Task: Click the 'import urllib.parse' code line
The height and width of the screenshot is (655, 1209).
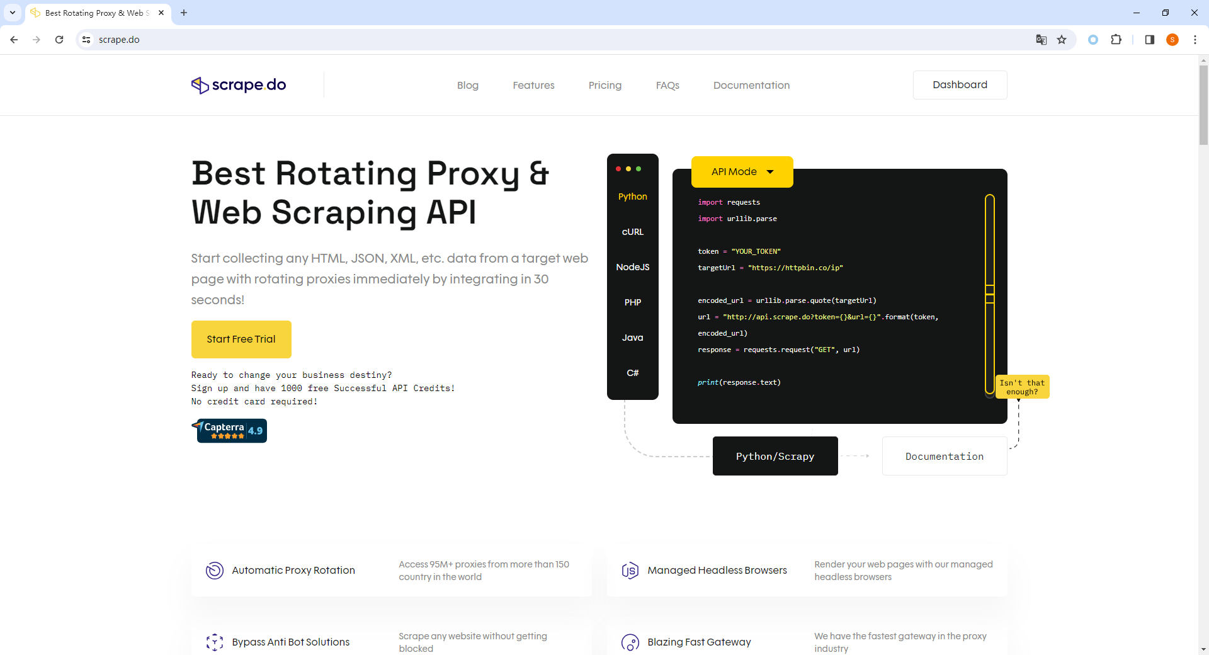Action: [x=737, y=219]
